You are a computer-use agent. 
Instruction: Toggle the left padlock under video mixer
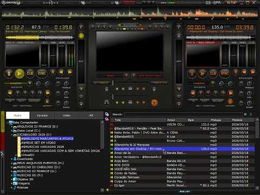[107, 89]
